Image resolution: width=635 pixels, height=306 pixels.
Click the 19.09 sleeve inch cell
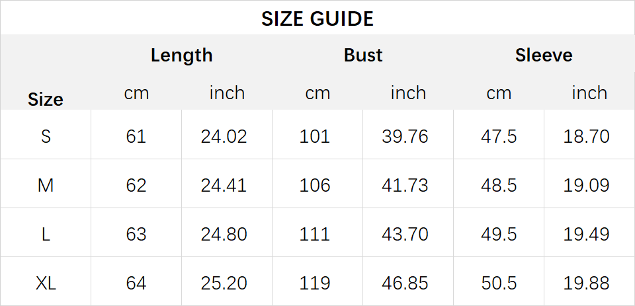pyautogui.click(x=586, y=185)
